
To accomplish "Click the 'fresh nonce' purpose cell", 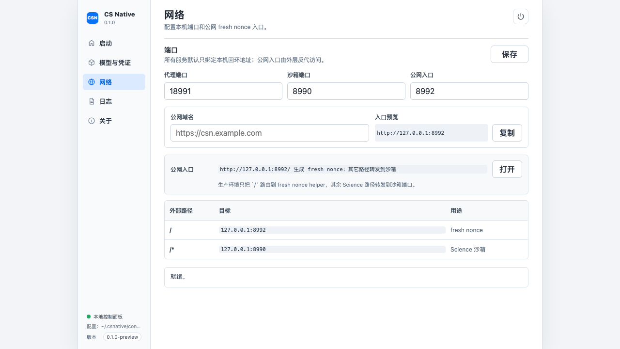I will pyautogui.click(x=466, y=230).
